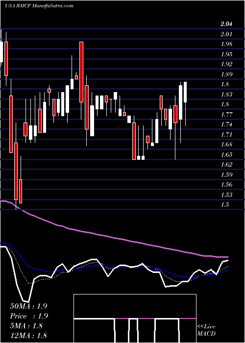Click the 1.74 price axis label
This screenshot has width=245, height=343.
click(226, 124)
